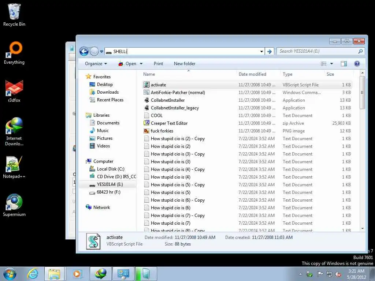Viewport: 375px width, 281px height.
Task: Open the Recycle Bin desktop icon
Action: [x=14, y=14]
